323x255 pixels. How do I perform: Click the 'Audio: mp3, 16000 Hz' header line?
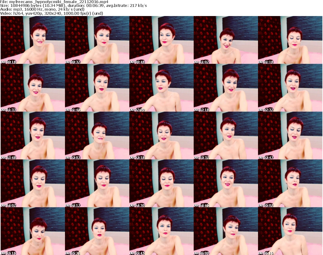(42, 9)
